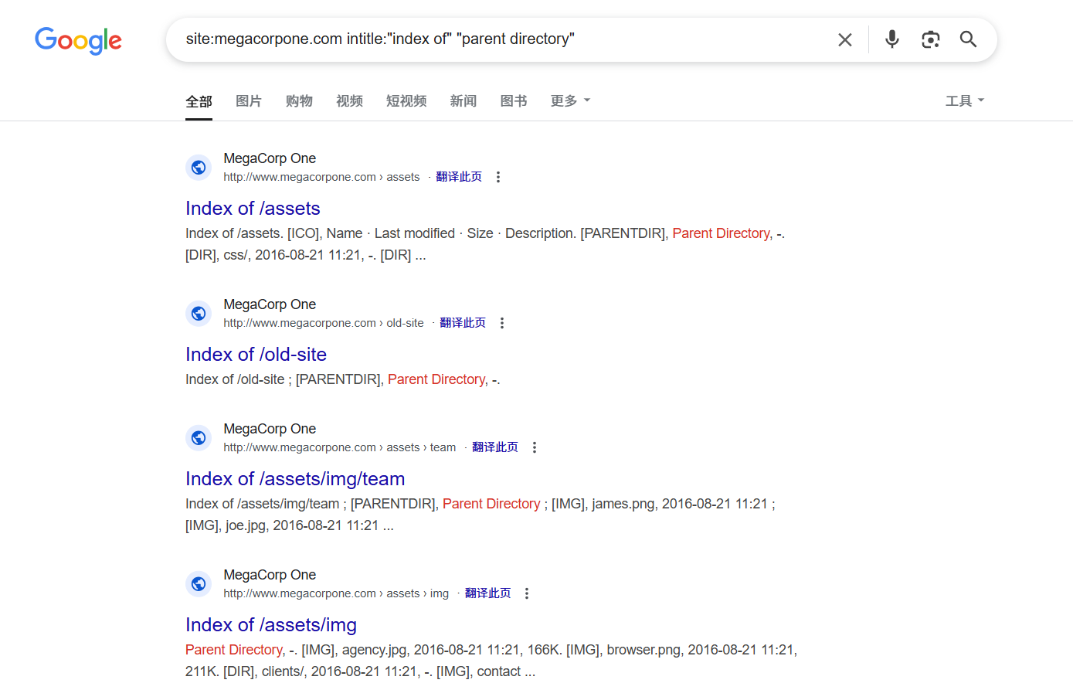Switch to the 短视频 tab
Image resolution: width=1073 pixels, height=690 pixels.
pyautogui.click(x=406, y=101)
